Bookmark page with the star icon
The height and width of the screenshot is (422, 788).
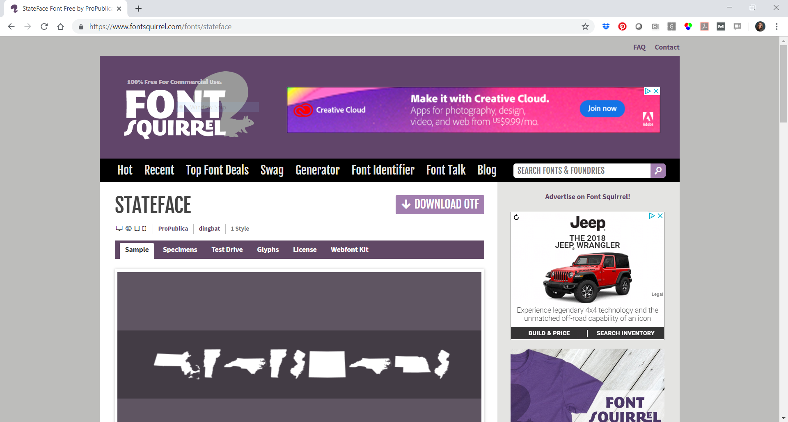coord(585,27)
